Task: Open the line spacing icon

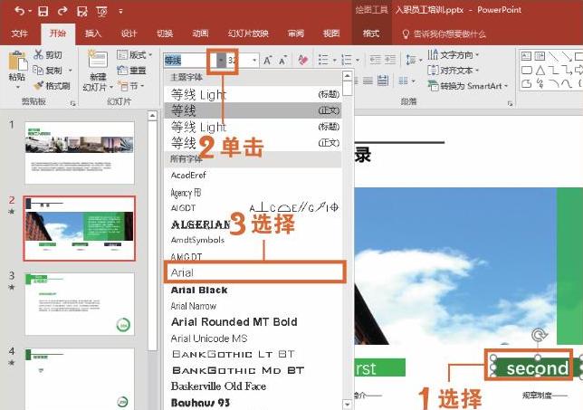Action: click(411, 60)
